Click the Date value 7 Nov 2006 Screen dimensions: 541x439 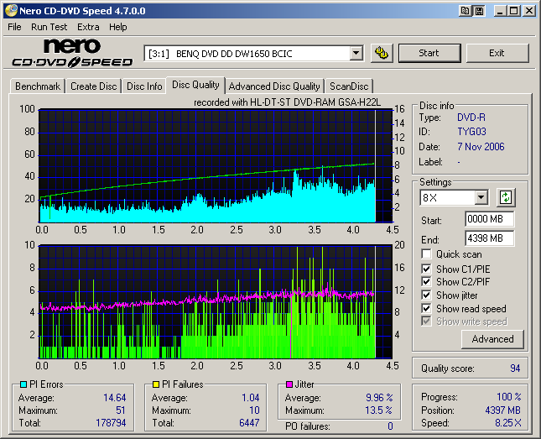(x=481, y=147)
